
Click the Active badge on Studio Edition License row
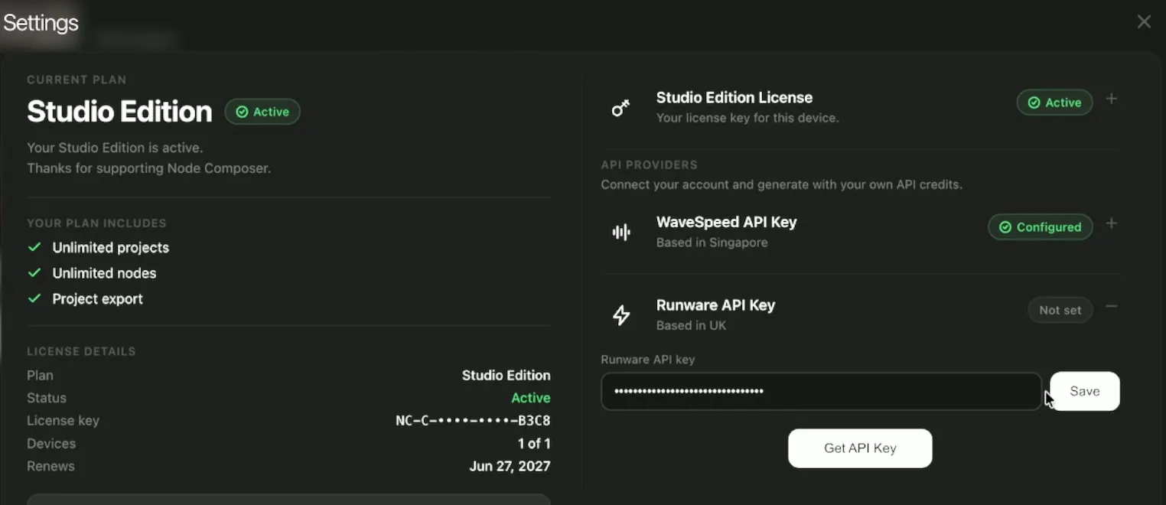click(1054, 103)
